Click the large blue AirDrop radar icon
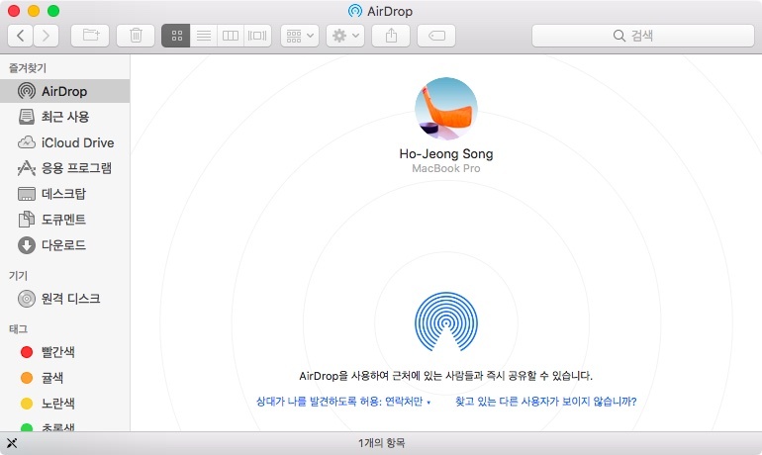The width and height of the screenshot is (762, 455). tap(445, 321)
